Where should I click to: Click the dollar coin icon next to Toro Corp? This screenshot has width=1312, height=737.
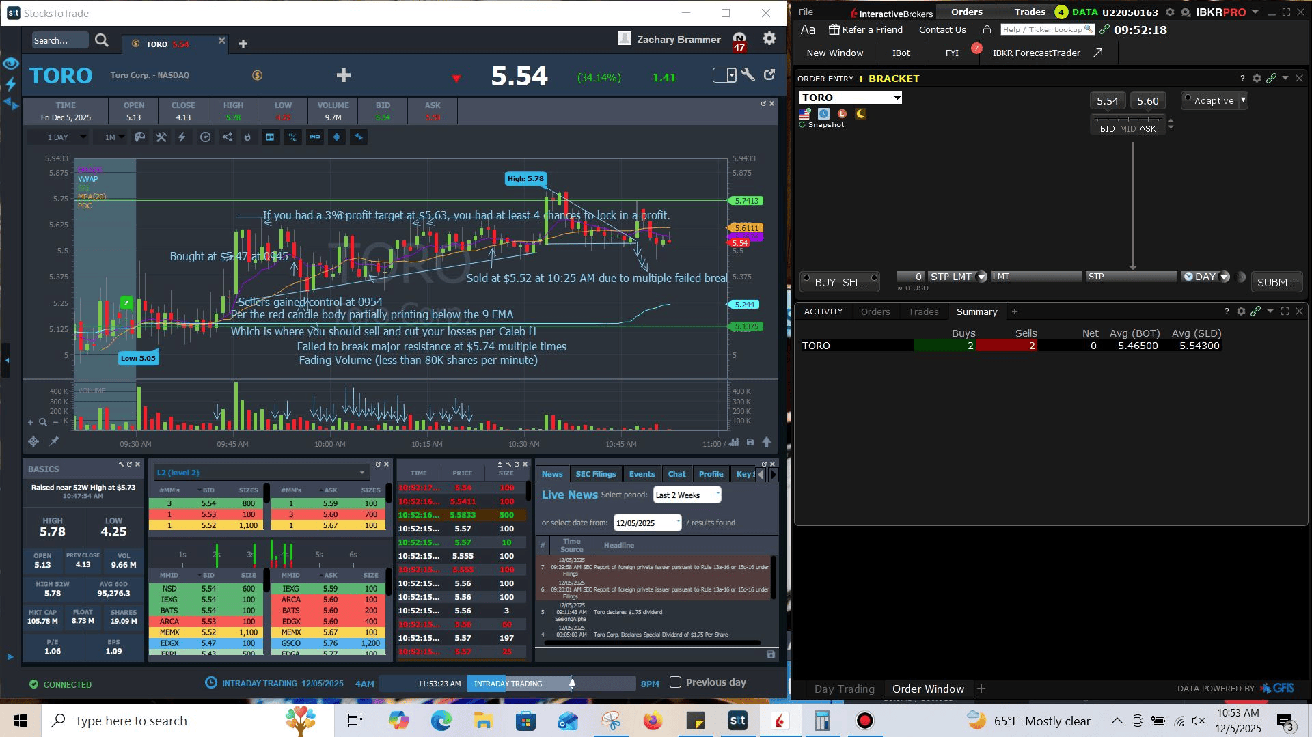tap(258, 75)
